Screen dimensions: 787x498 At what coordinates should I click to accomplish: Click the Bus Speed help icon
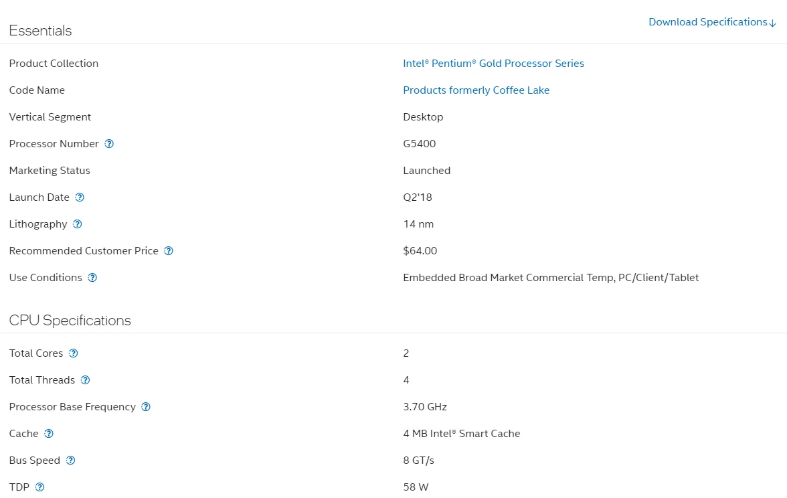(x=70, y=461)
